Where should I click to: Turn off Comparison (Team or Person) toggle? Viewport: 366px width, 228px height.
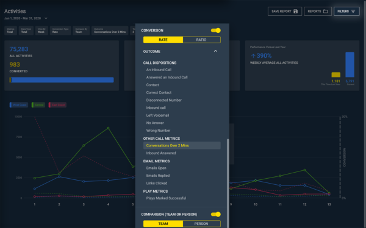point(216,214)
